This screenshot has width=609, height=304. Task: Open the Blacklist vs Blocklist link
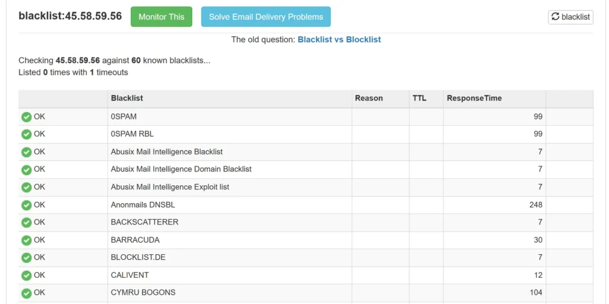point(339,40)
